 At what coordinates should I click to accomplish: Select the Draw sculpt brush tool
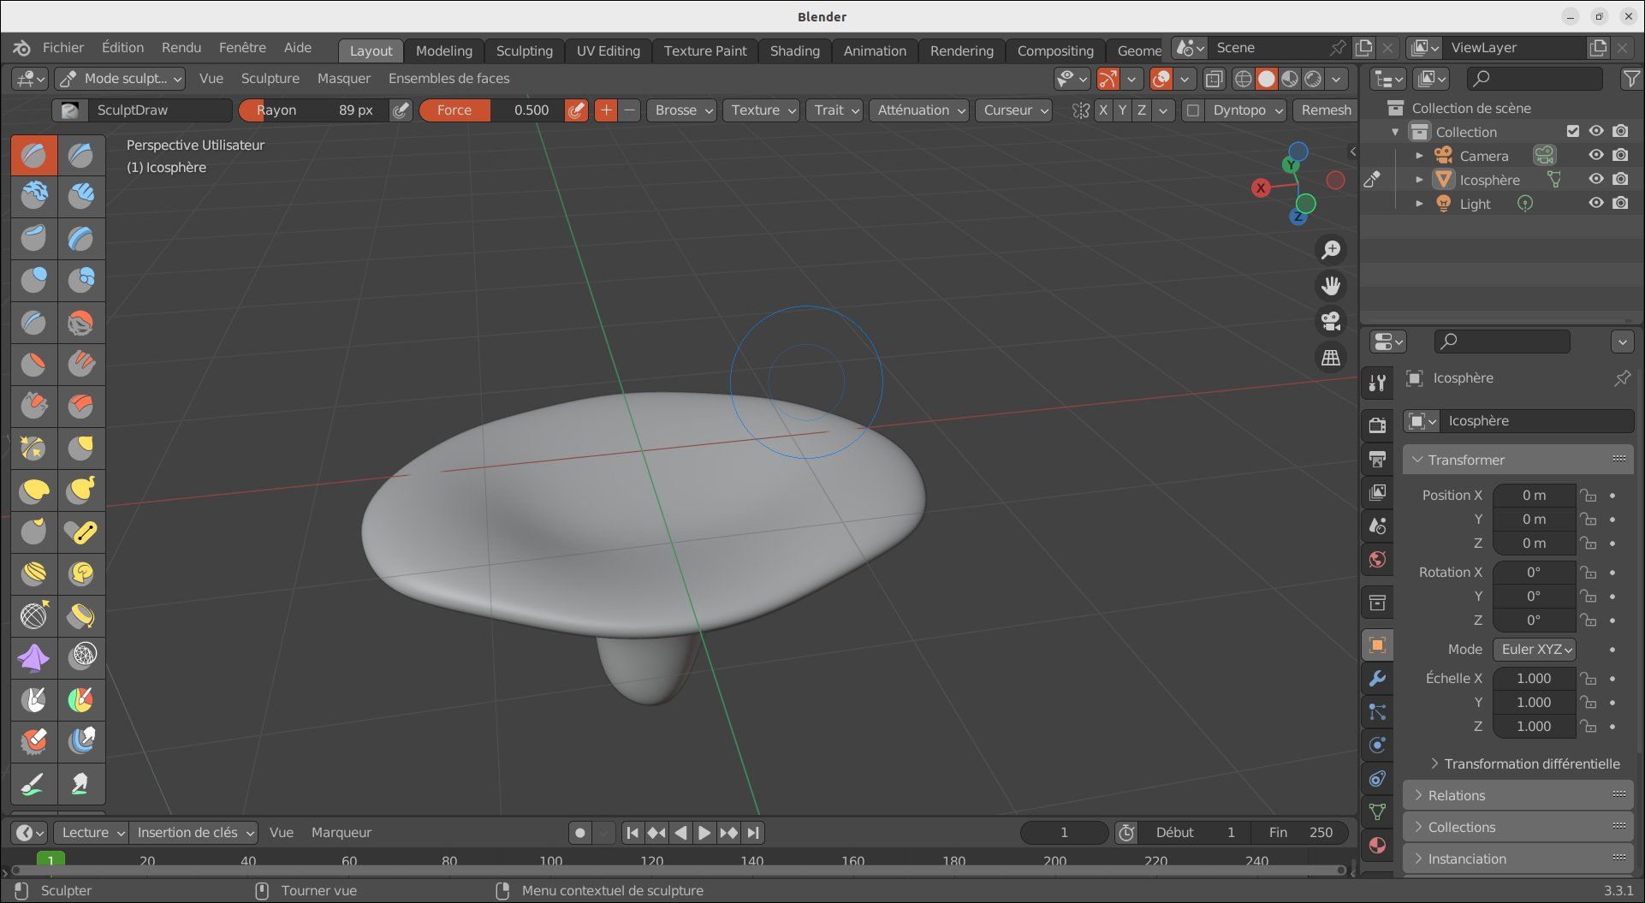34,155
